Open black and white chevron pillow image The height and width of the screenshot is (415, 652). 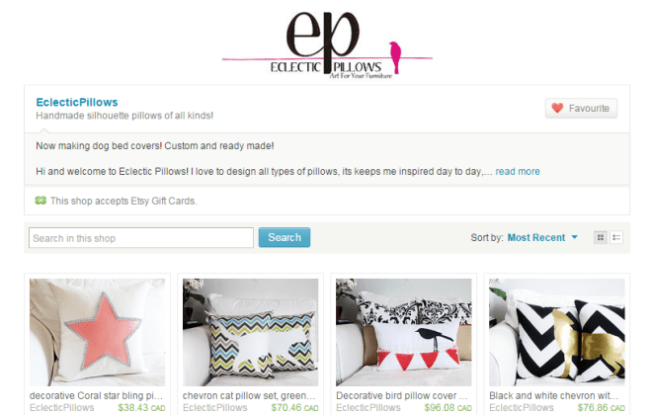pyautogui.click(x=557, y=332)
